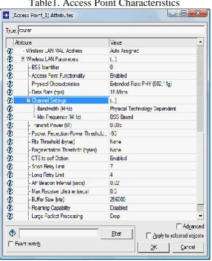The height and width of the screenshot is (261, 212).
Task: Click help icon beside Packet Reception-Power Threshold
Action: (x=10, y=134)
